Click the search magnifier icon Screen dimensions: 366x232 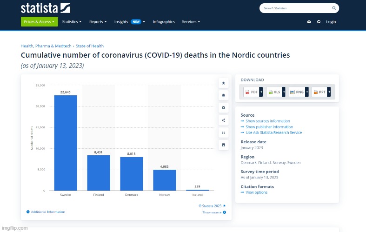click(334, 8)
